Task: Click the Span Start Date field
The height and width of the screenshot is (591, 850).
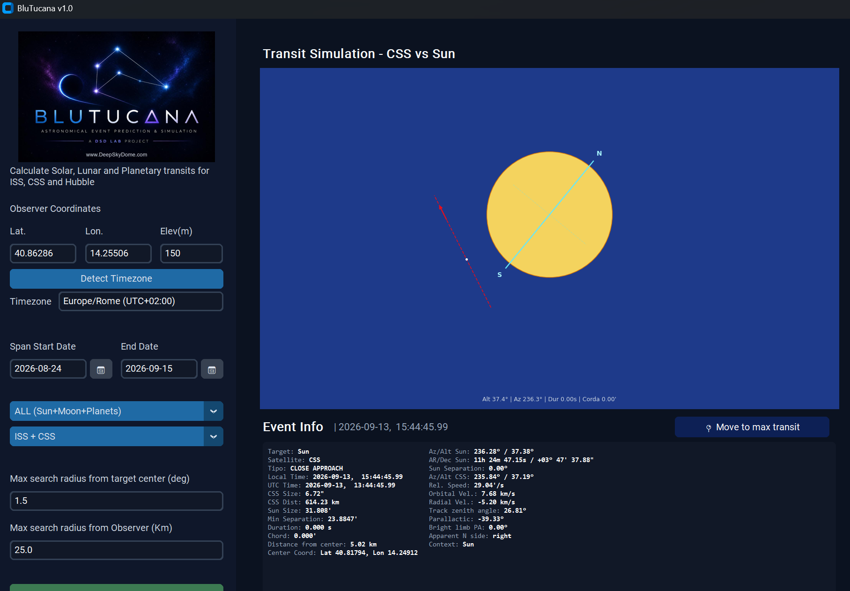Action: click(48, 369)
